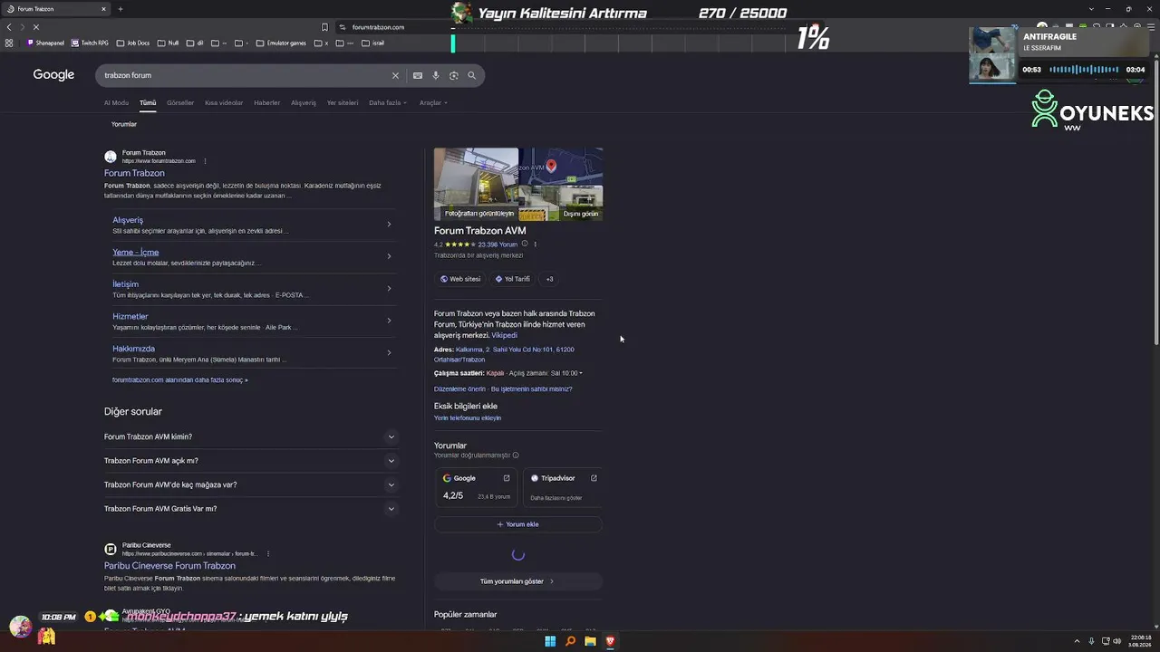The height and width of the screenshot is (652, 1160).
Task: Open the İletişim sitelink
Action: 125,284
